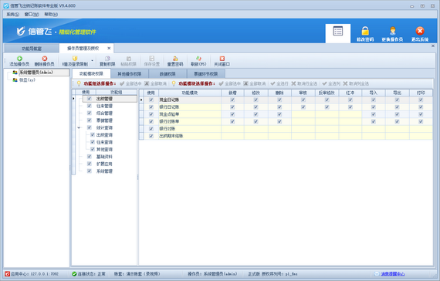Uncheck the 基础资料 function group checkbox
Viewport: 440px width, 281px height.
pos(90,157)
